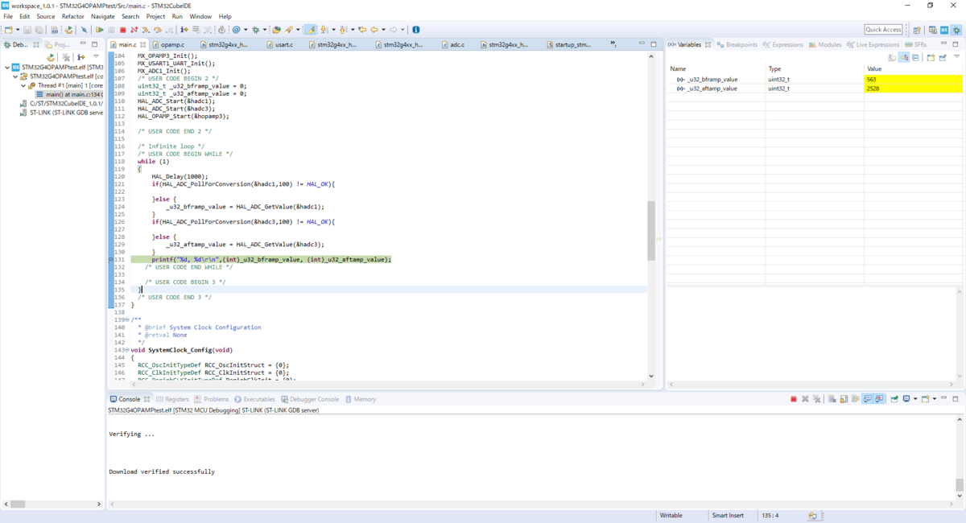Select the _u32_aftamp_value value 2528 cell
Viewport: 966px width, 523px height.
[x=914, y=89]
